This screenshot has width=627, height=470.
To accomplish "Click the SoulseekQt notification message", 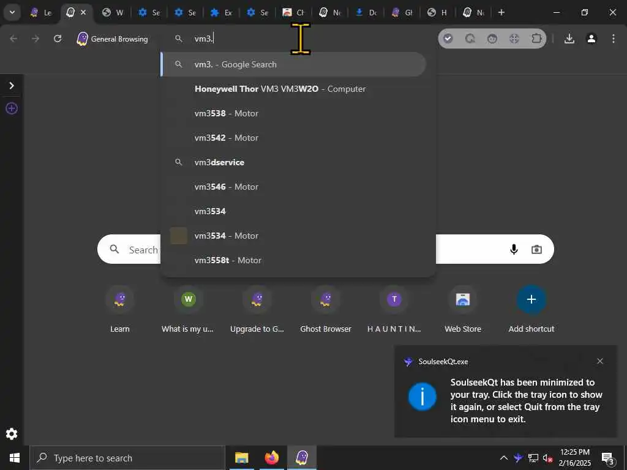I will (x=526, y=400).
